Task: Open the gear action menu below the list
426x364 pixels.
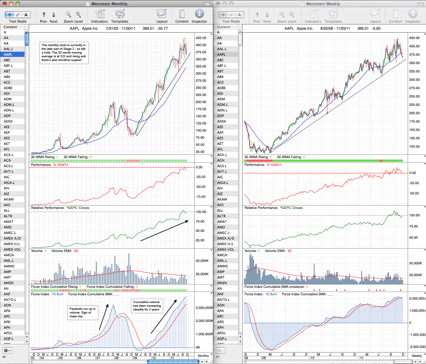Action: point(7,350)
